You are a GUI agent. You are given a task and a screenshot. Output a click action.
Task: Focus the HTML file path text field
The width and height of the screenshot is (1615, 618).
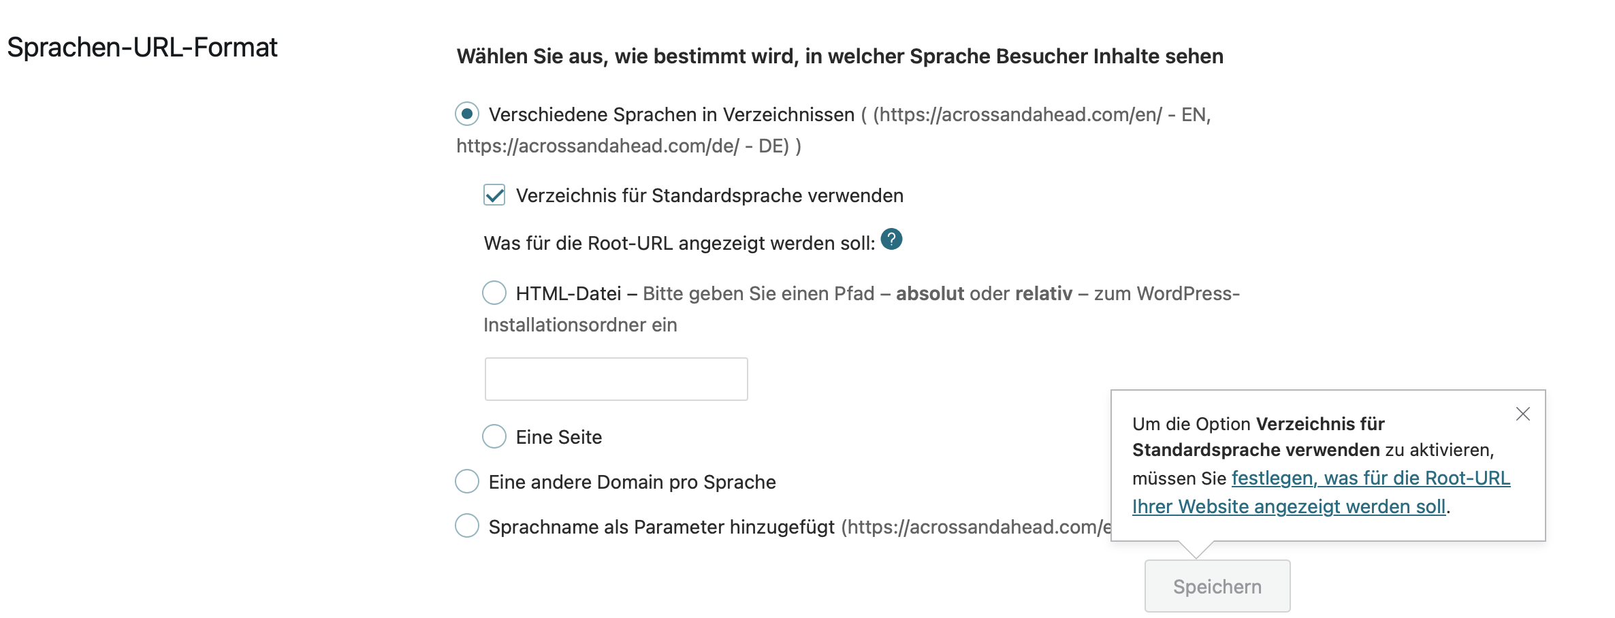point(615,379)
